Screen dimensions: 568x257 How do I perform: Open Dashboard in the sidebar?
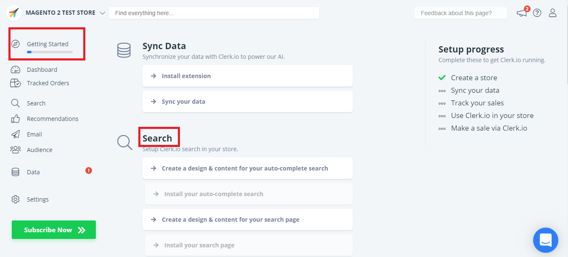coord(42,70)
